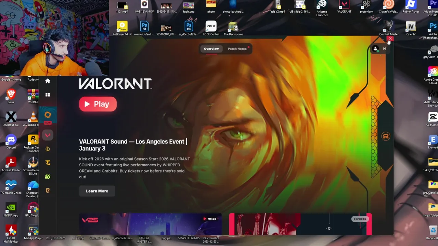Click the Riot Mobile badge on right edge
The width and height of the screenshot is (438, 246).
(386, 136)
